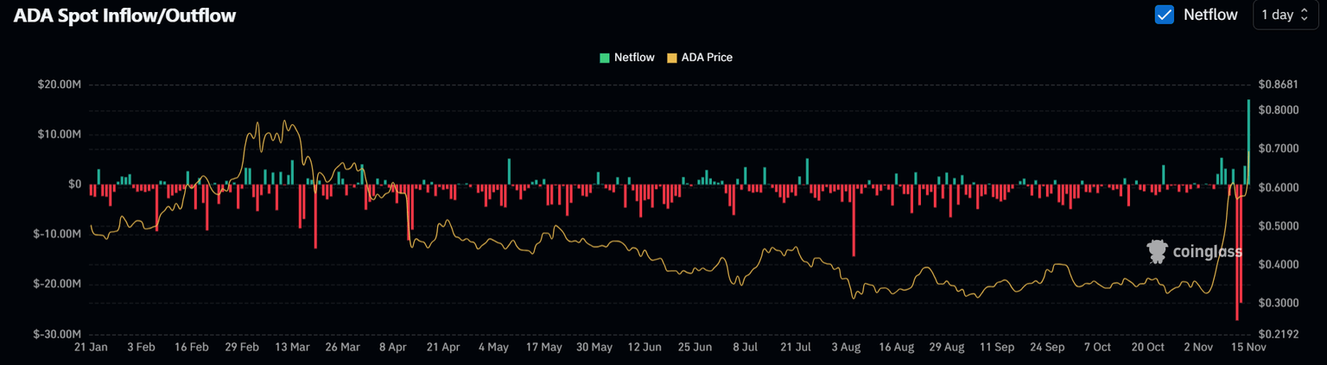
Task: Click the $0.4000 price axis label
Action: click(1279, 265)
